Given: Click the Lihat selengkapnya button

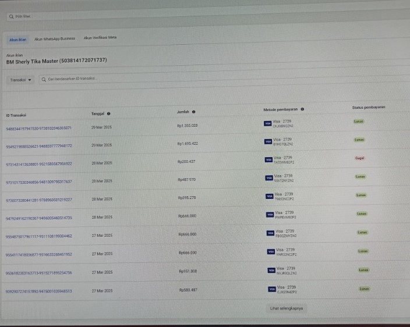Looking at the screenshot, I should (x=287, y=308).
